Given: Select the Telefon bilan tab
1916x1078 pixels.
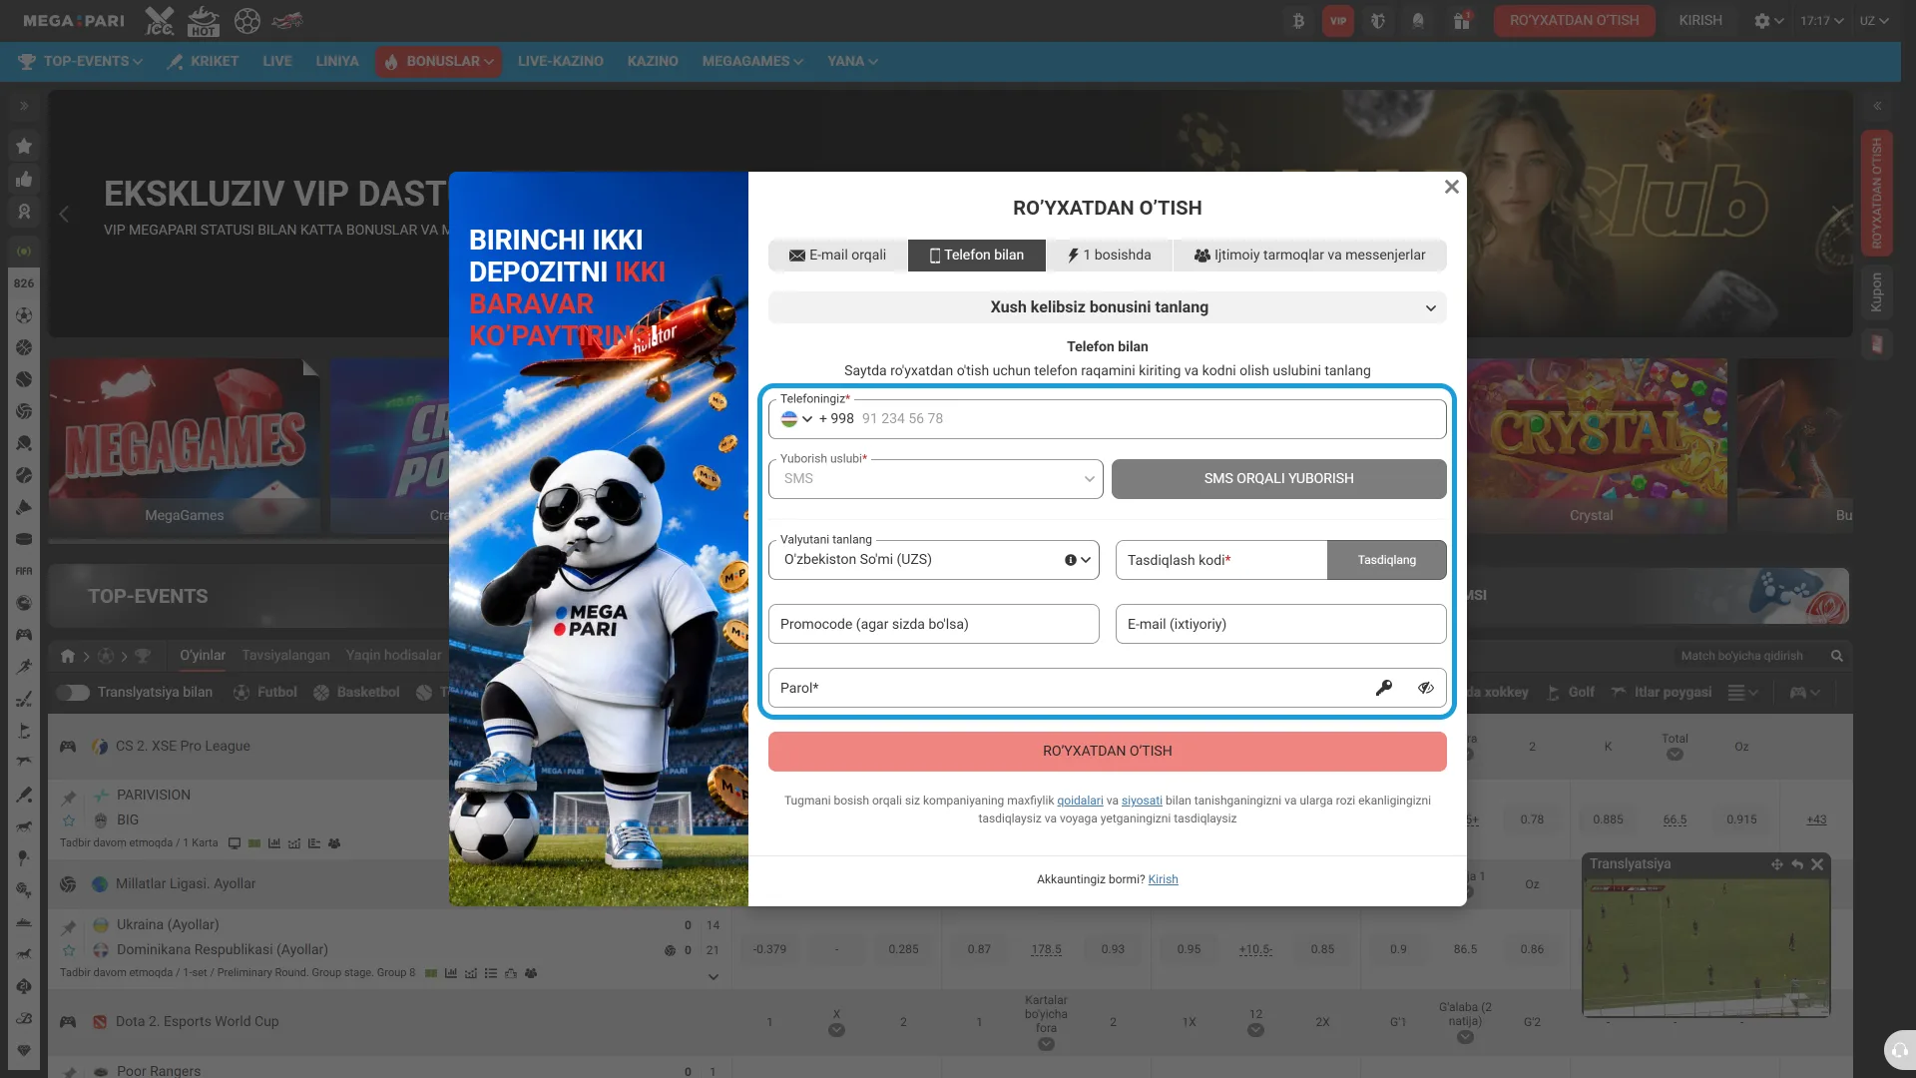Looking at the screenshot, I should coord(977,256).
